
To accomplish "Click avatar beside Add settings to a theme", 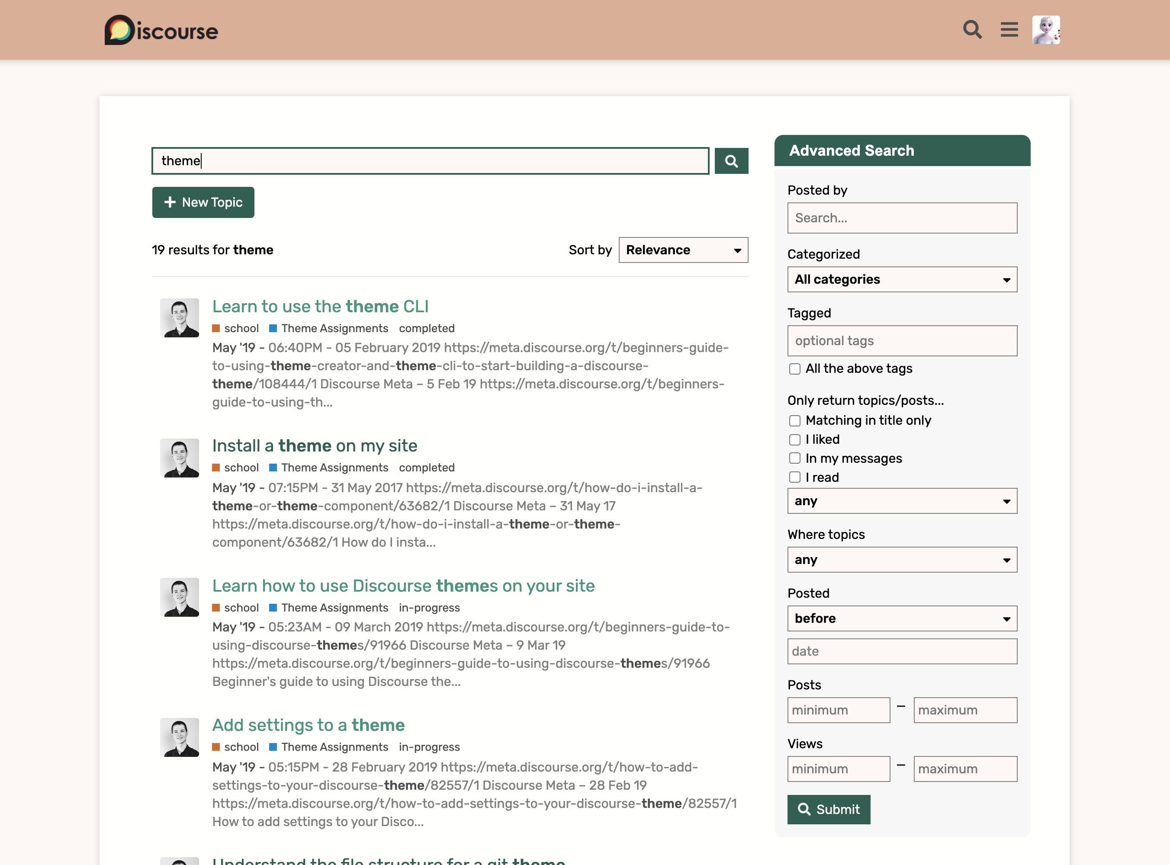I will click(180, 737).
